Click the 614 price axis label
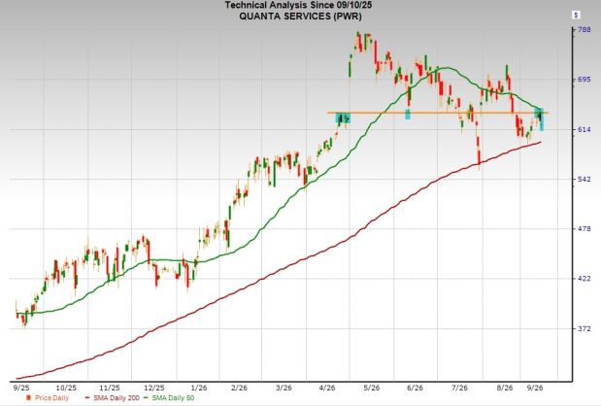Screen dimensions: 601x406 (x=586, y=129)
